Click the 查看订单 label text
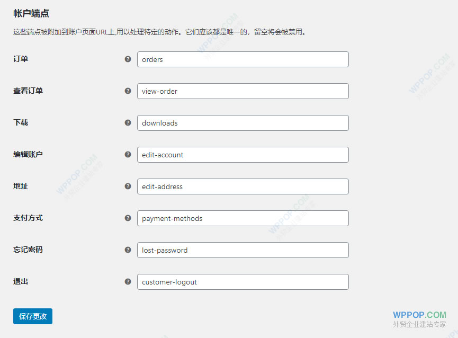The width and height of the screenshot is (458, 338). pyautogui.click(x=28, y=91)
